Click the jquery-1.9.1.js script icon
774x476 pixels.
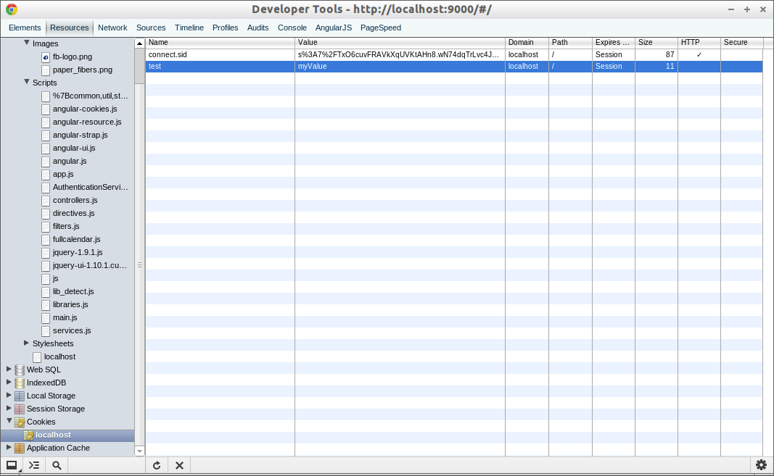[46, 253]
